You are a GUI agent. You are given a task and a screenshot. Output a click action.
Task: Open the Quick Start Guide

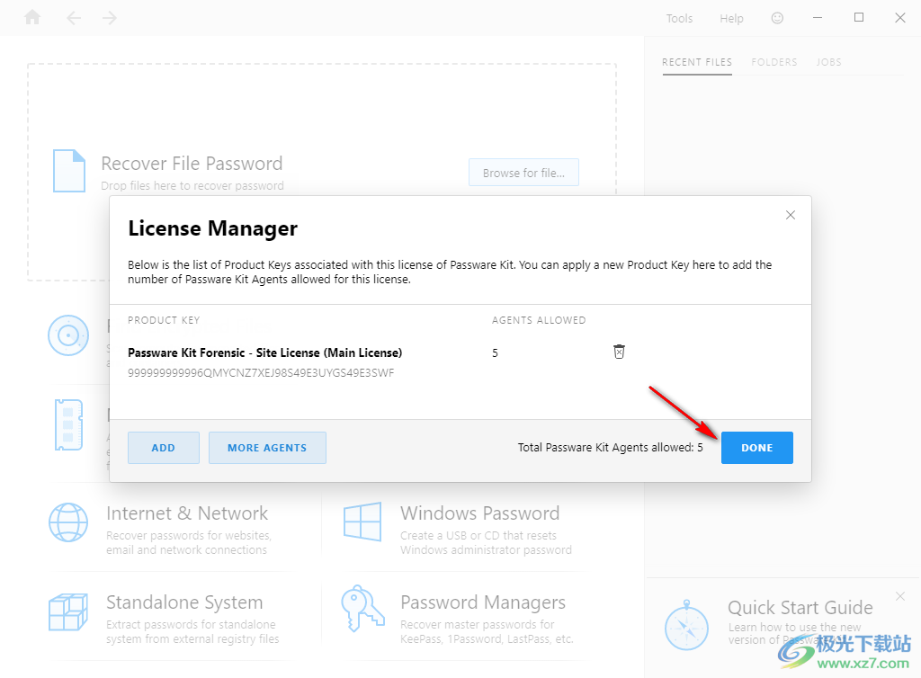click(x=800, y=607)
